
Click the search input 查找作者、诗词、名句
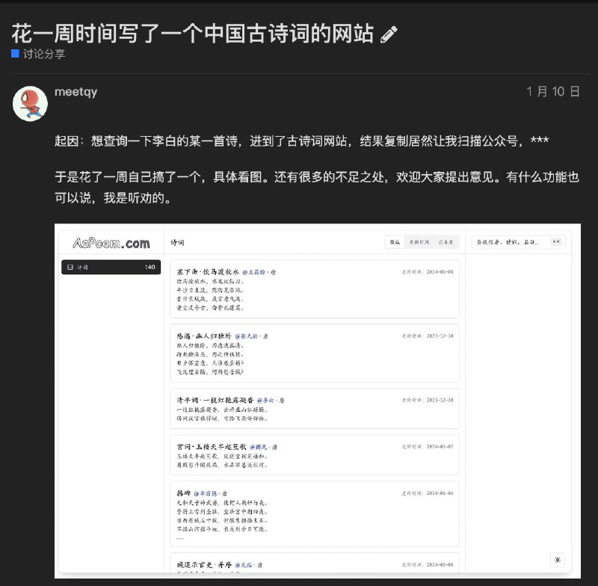[x=512, y=242]
